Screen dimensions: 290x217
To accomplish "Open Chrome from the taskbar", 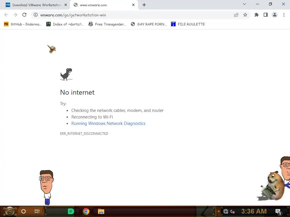I will coord(86,211).
